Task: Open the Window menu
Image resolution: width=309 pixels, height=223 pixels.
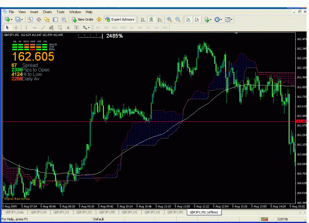Action: tap(75, 12)
